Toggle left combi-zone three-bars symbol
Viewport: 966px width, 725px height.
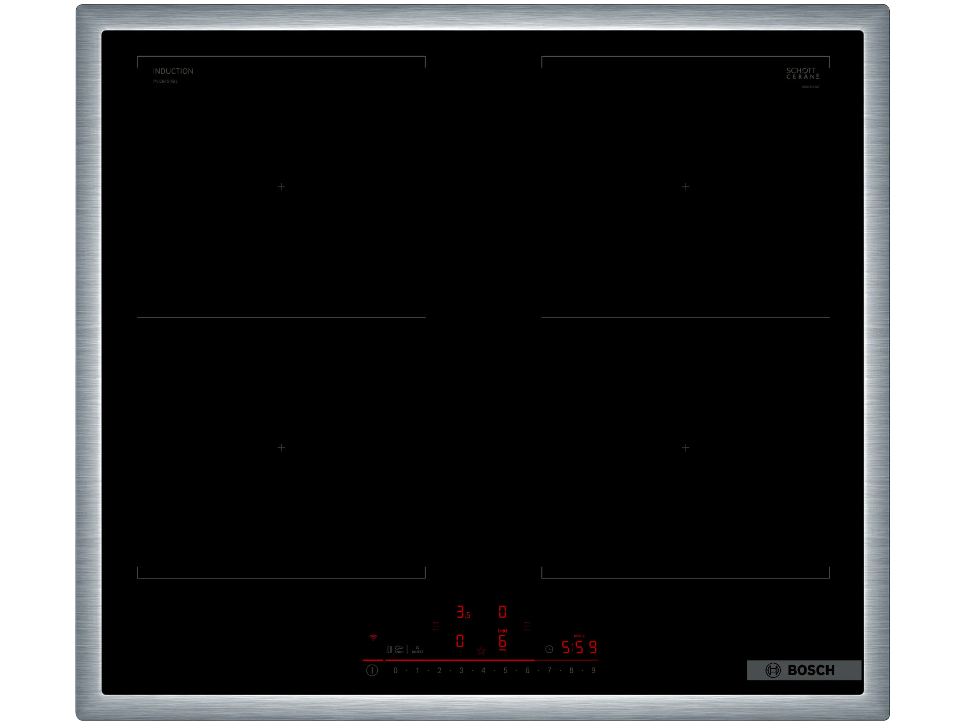[x=436, y=626]
